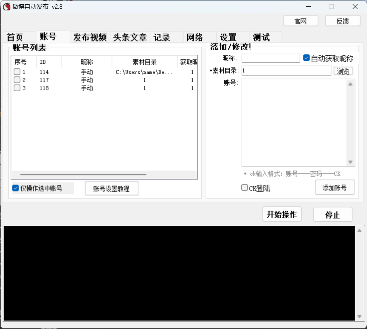Viewport: 367px width, 329px height.
Task: Minimize the 微博自动发布 window
Action: [308, 7]
